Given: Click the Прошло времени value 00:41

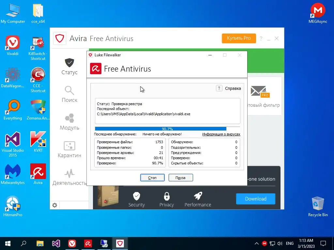Looking at the screenshot, I should point(158,158).
